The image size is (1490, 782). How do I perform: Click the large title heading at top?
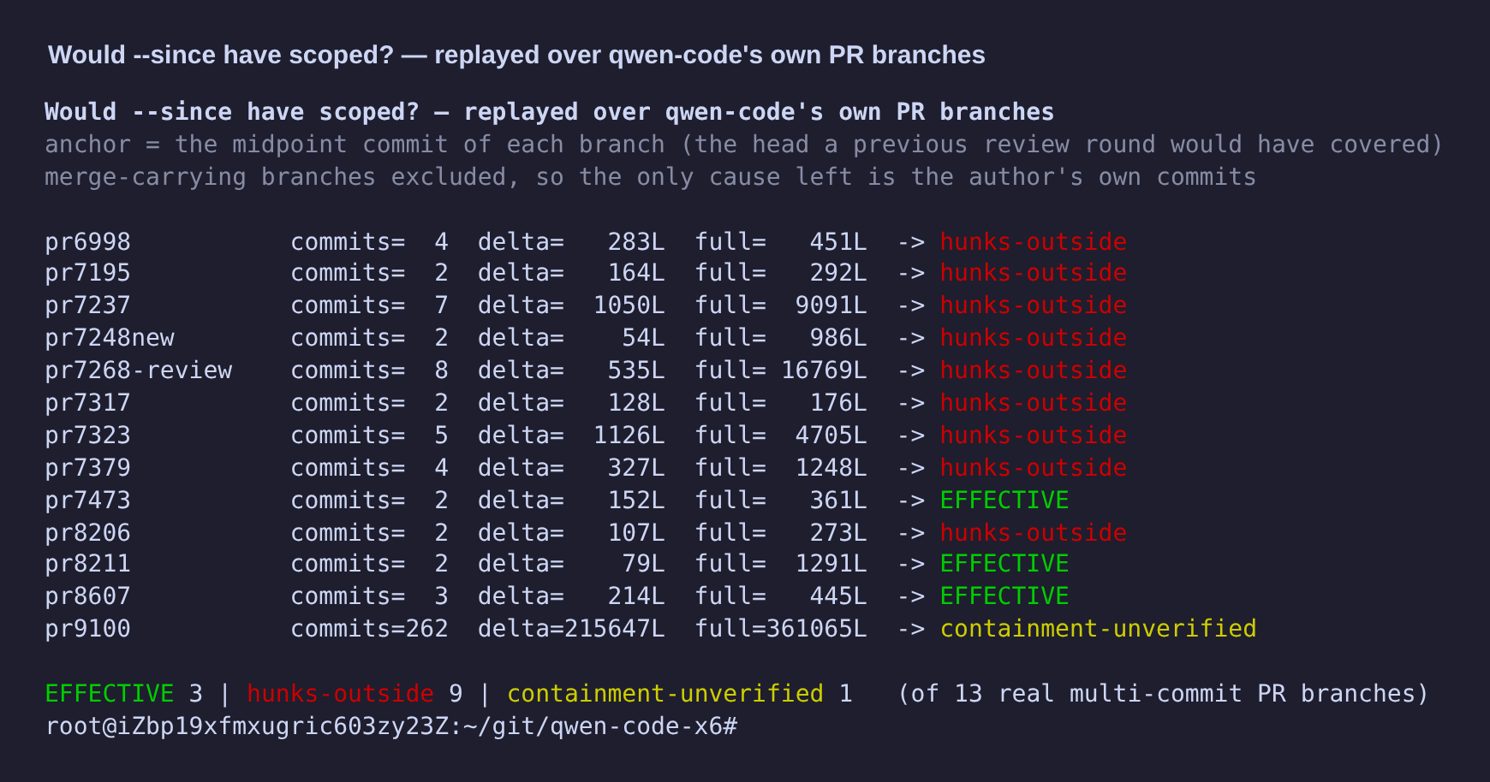coord(516,55)
